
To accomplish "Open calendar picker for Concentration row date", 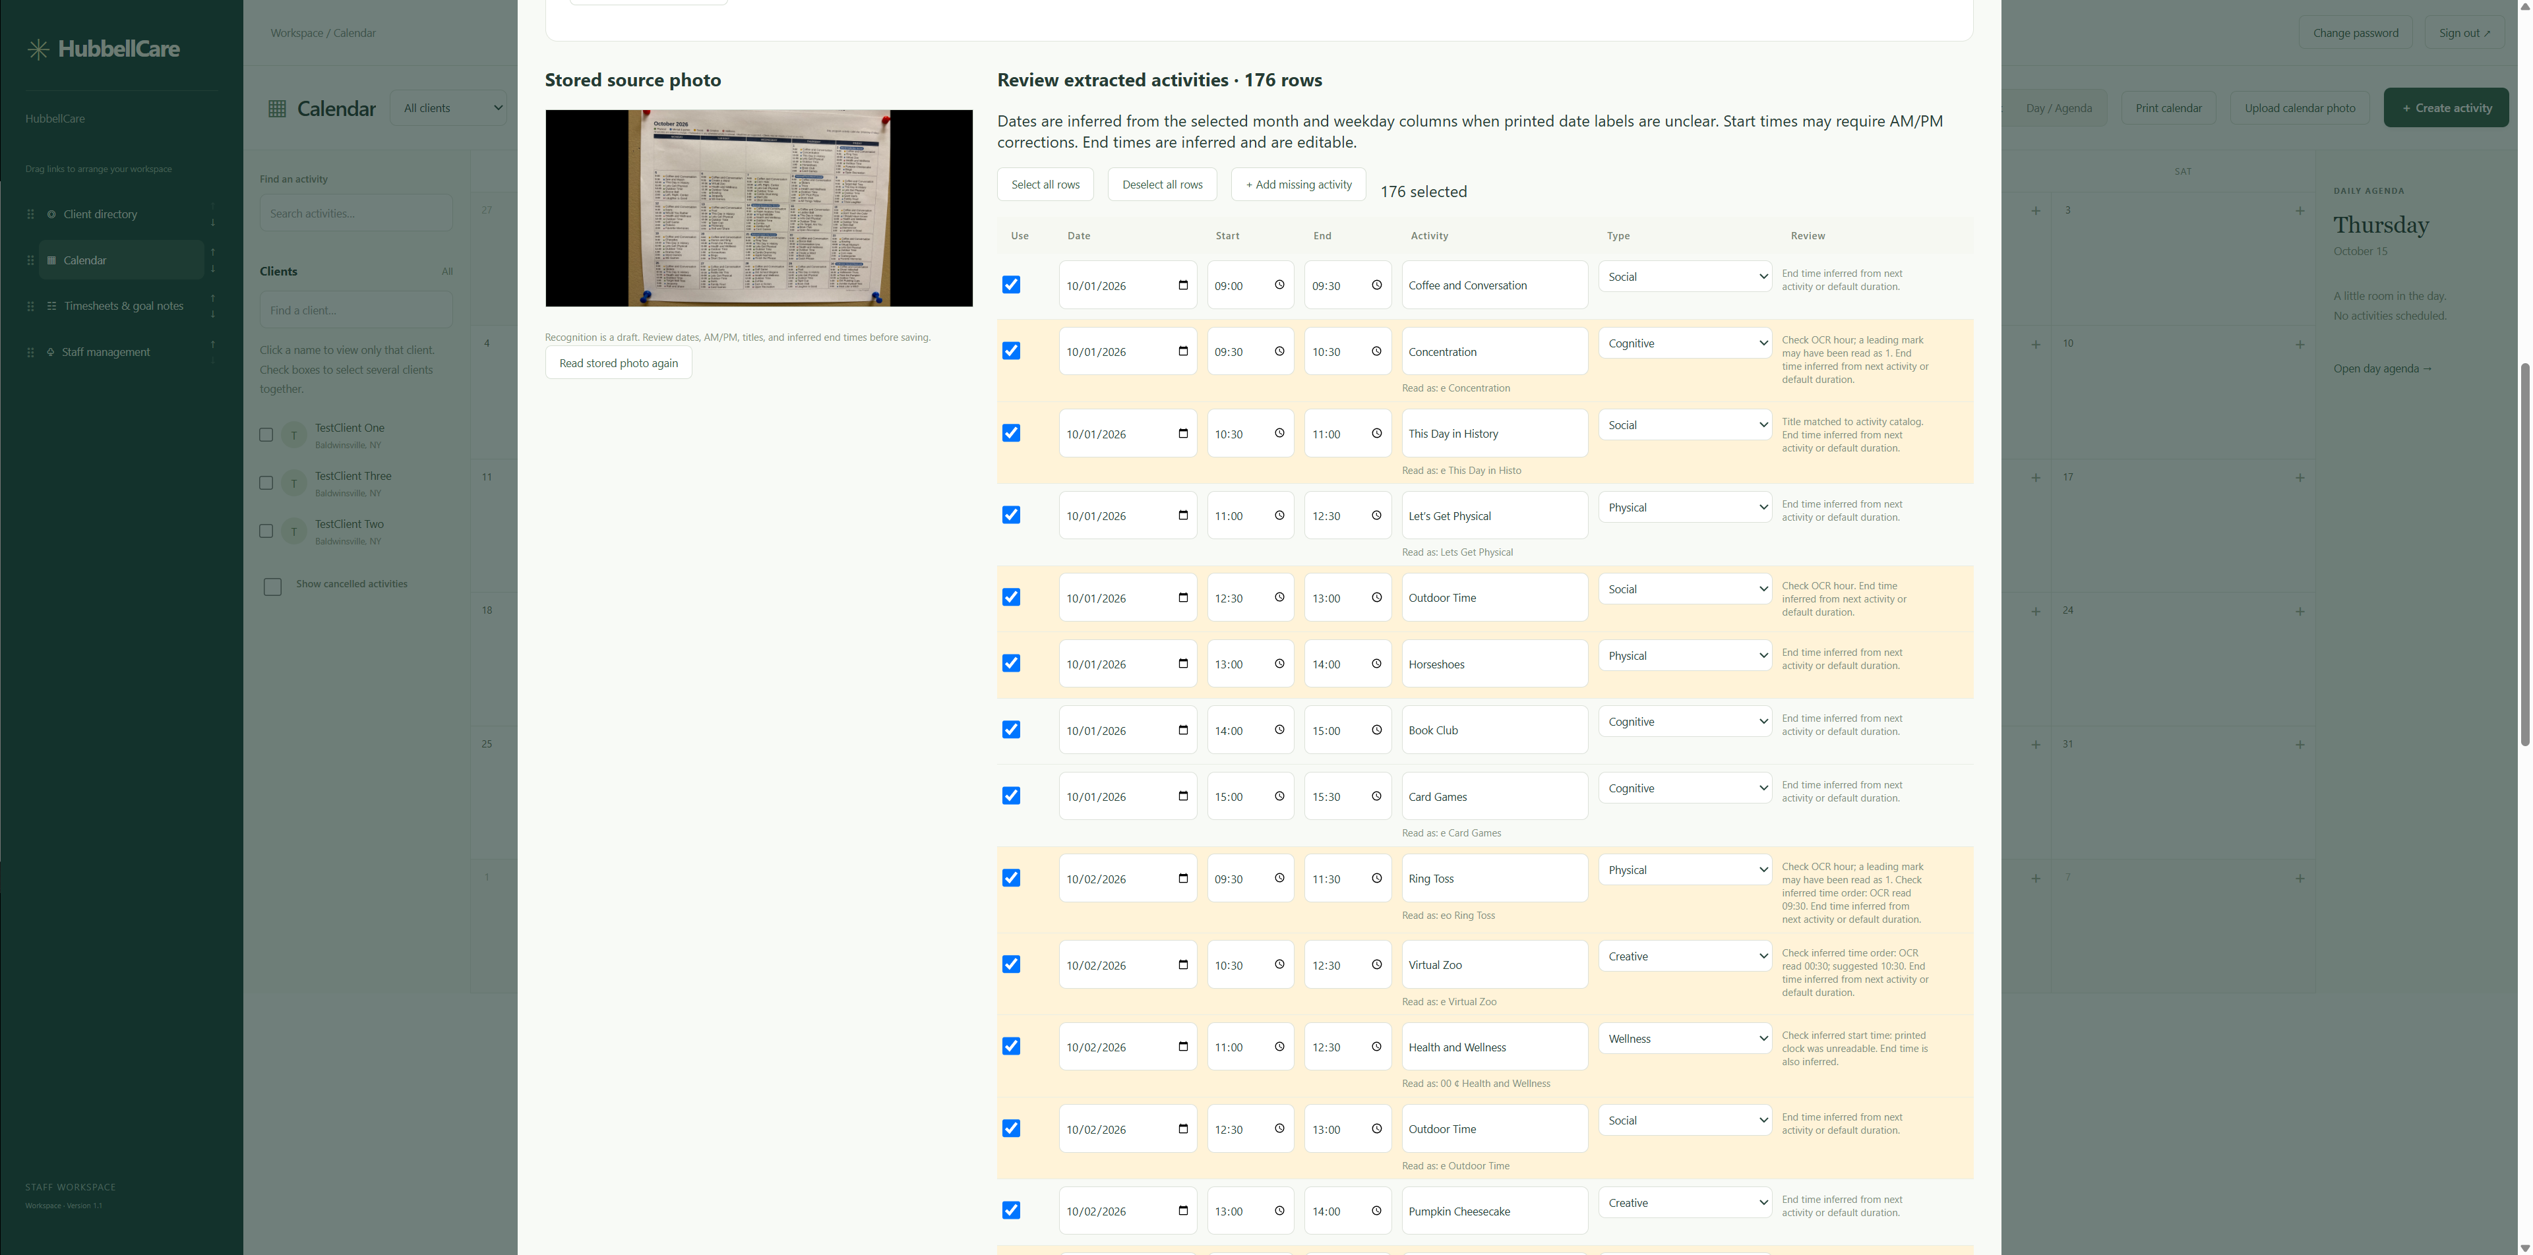I will (1183, 351).
